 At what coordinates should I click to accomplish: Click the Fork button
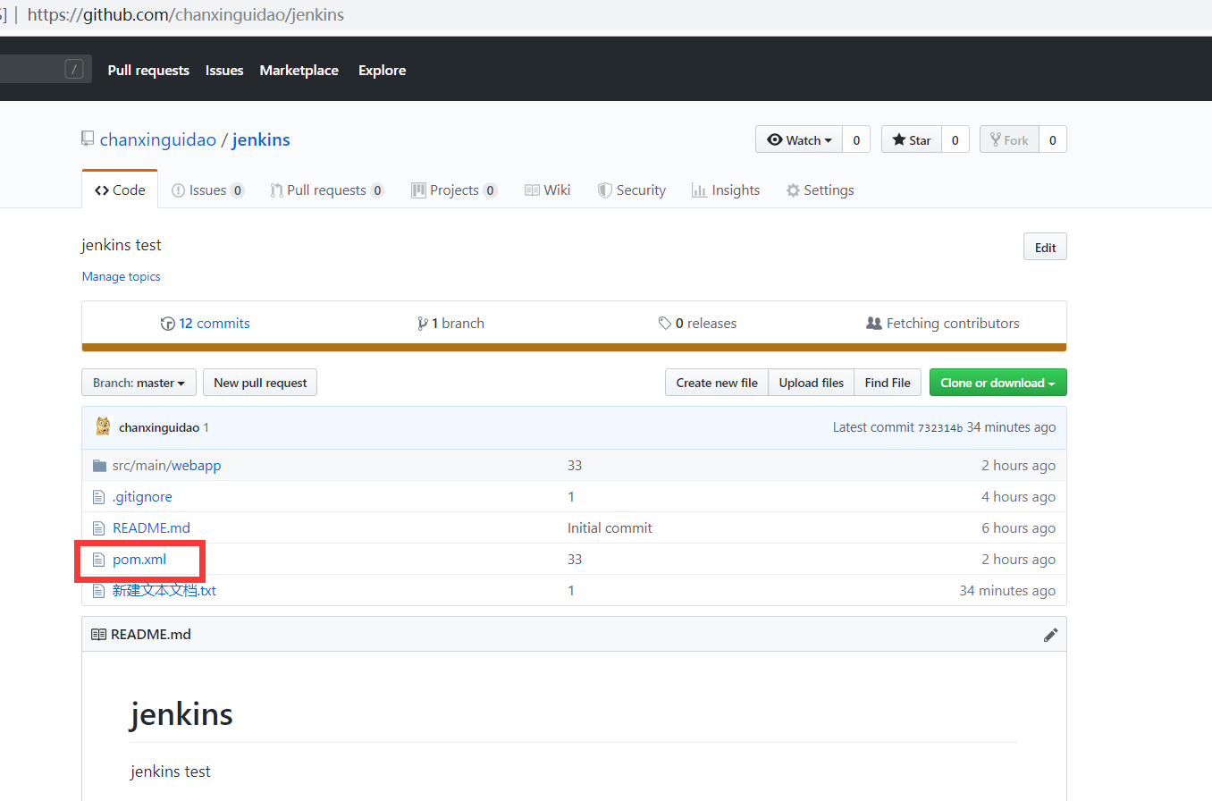click(1009, 139)
